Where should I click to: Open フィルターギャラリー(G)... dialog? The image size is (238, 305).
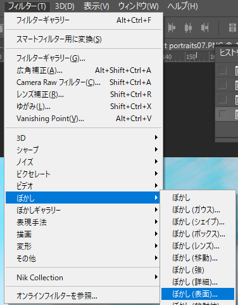coord(84,58)
